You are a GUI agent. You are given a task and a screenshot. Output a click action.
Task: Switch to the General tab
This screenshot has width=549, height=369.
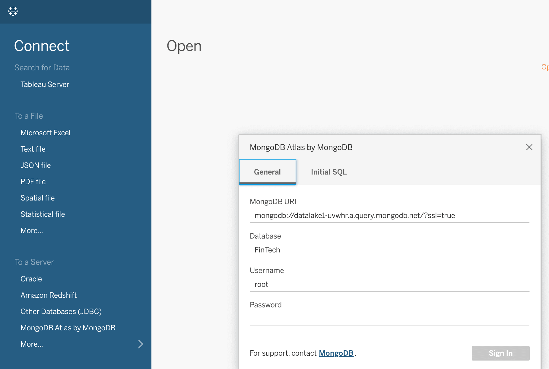[x=267, y=172]
